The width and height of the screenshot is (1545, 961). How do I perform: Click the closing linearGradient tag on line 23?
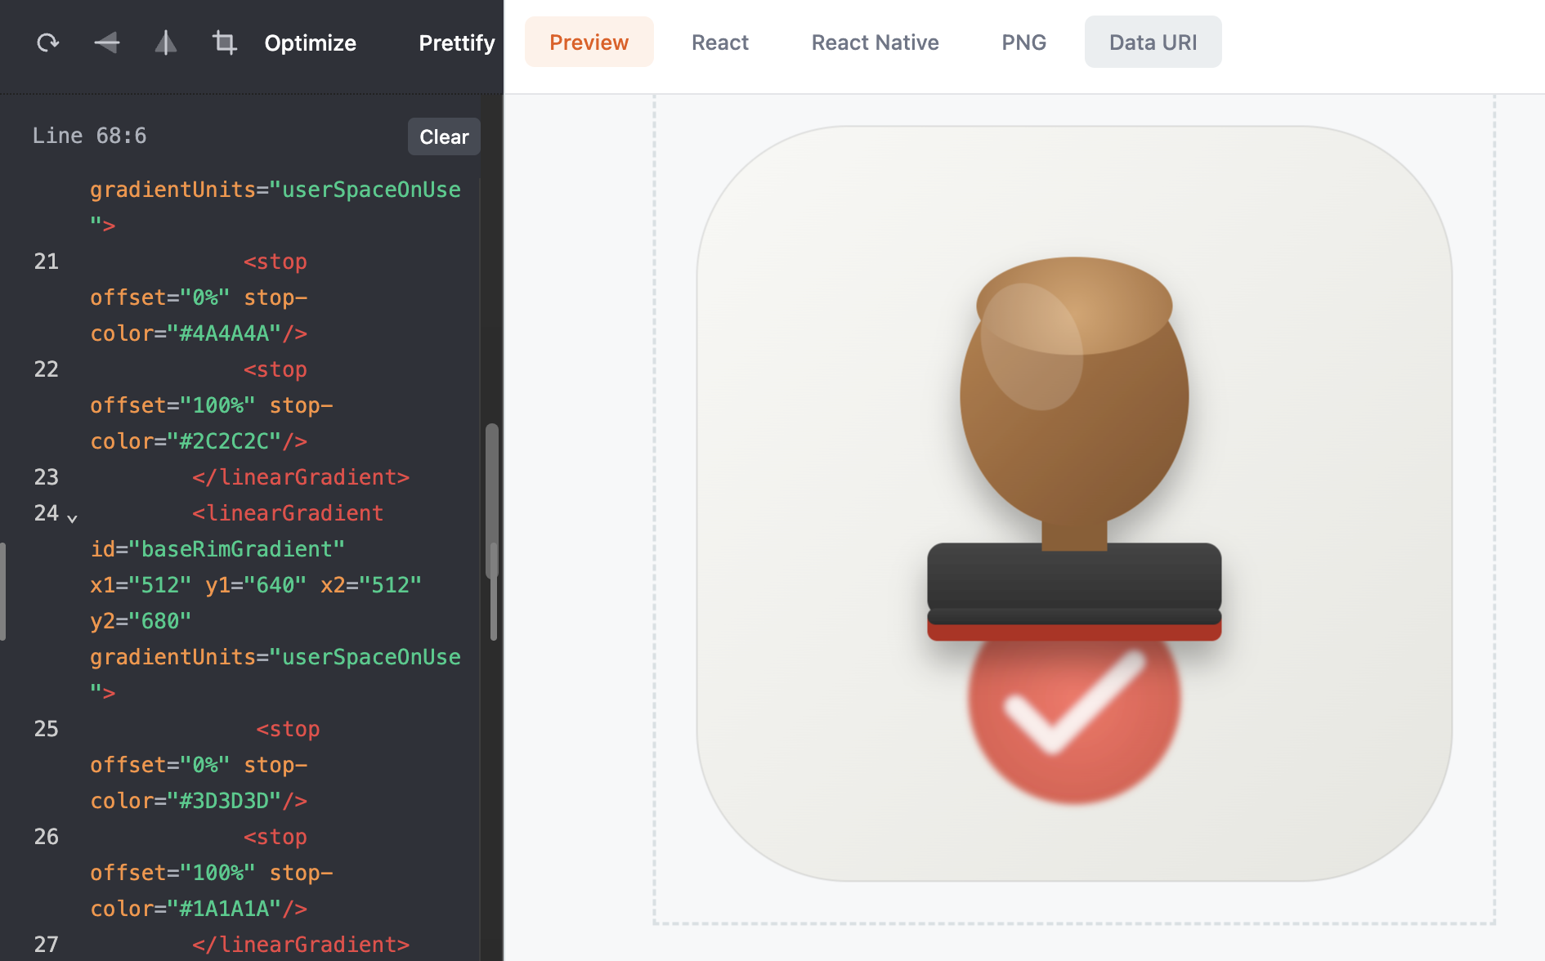pos(300,477)
